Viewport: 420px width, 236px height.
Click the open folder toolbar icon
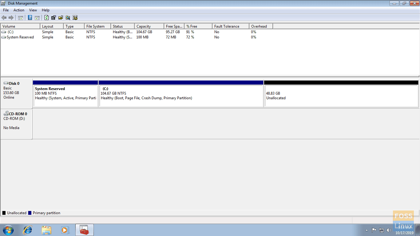point(61,18)
